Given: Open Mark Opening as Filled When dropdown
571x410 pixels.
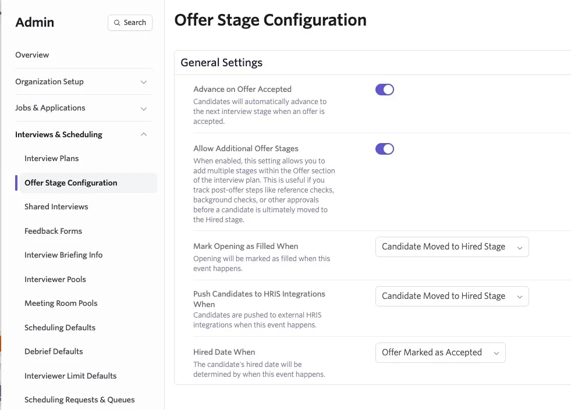Looking at the screenshot, I should coord(452,247).
